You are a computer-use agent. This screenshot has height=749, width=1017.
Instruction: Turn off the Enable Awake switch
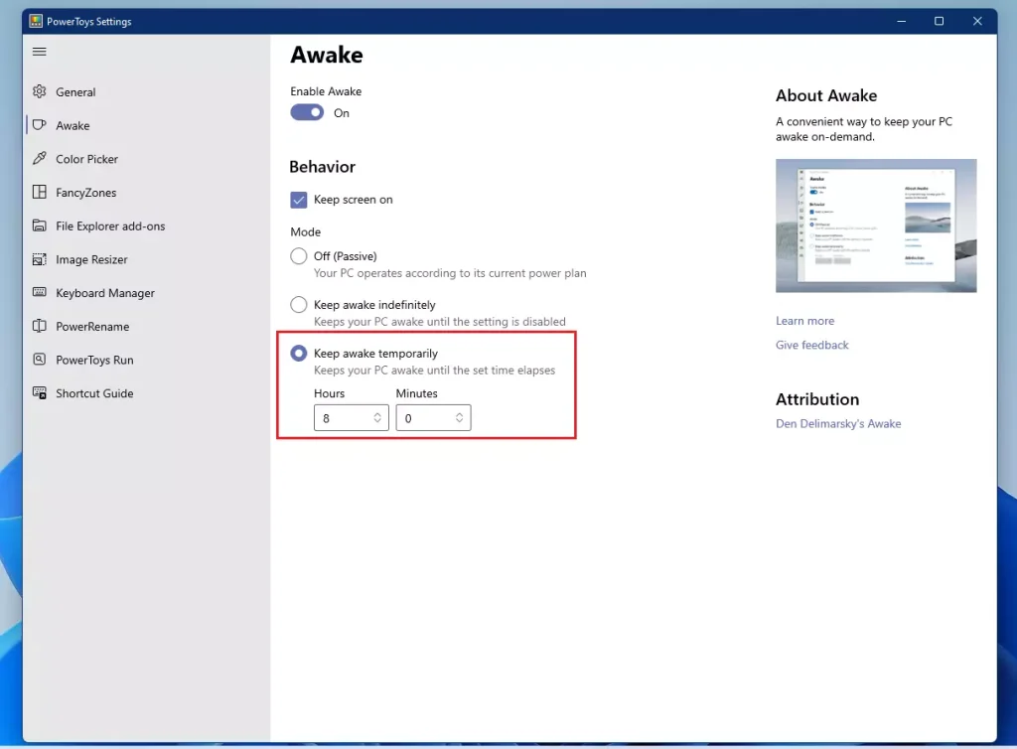307,113
